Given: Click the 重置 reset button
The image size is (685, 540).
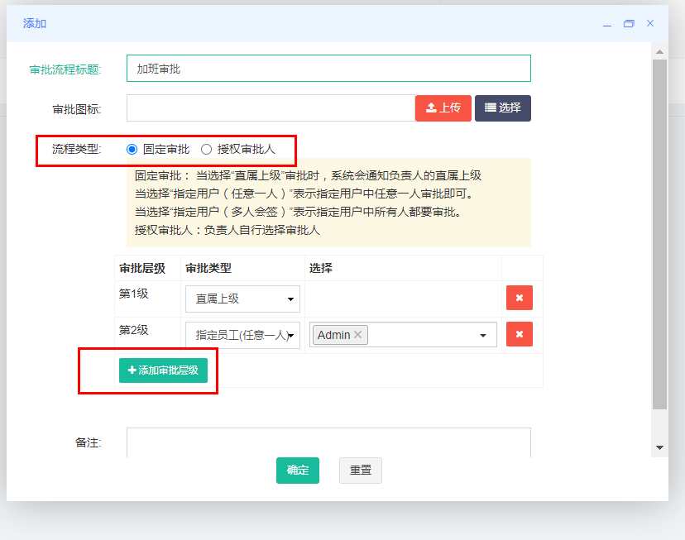Looking at the screenshot, I should pyautogui.click(x=361, y=471).
